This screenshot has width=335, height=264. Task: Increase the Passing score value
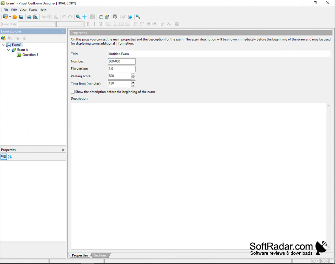point(133,75)
